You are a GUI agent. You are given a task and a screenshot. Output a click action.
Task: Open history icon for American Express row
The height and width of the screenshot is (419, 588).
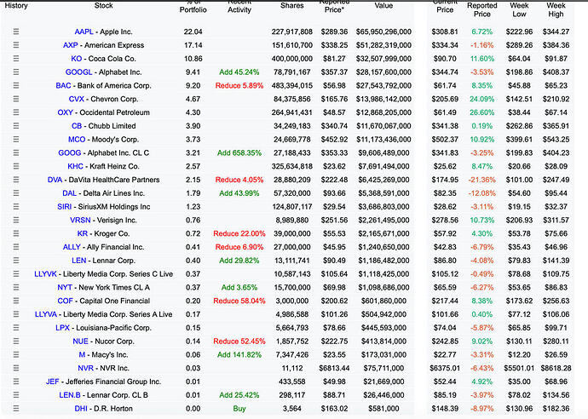pos(15,45)
